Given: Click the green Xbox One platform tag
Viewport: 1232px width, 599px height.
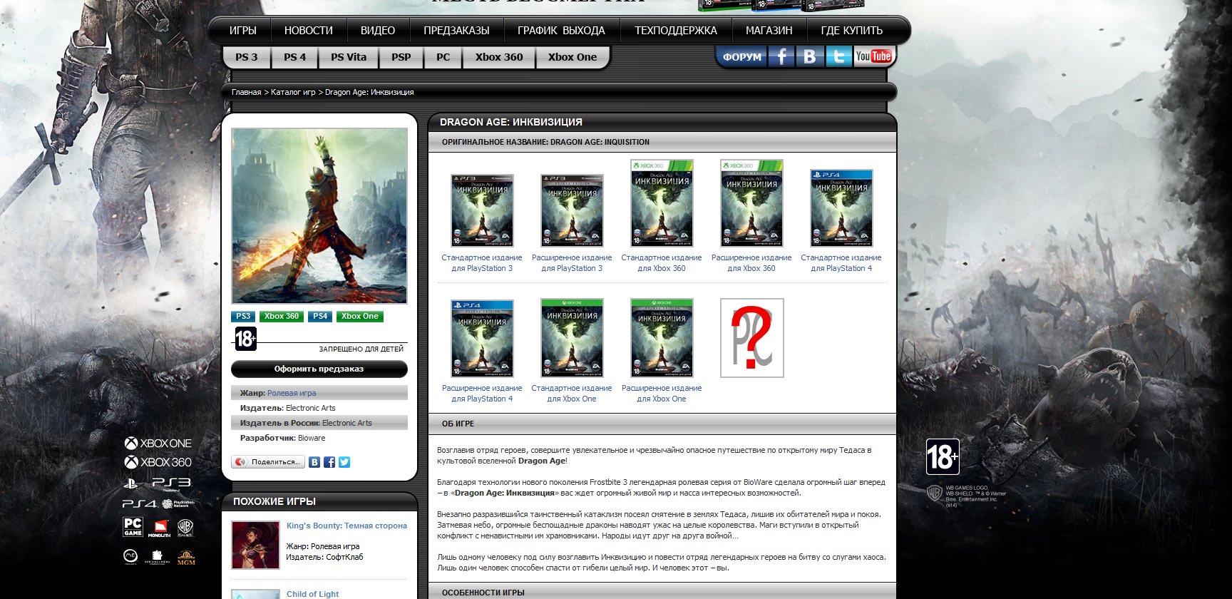Looking at the screenshot, I should click(x=360, y=317).
